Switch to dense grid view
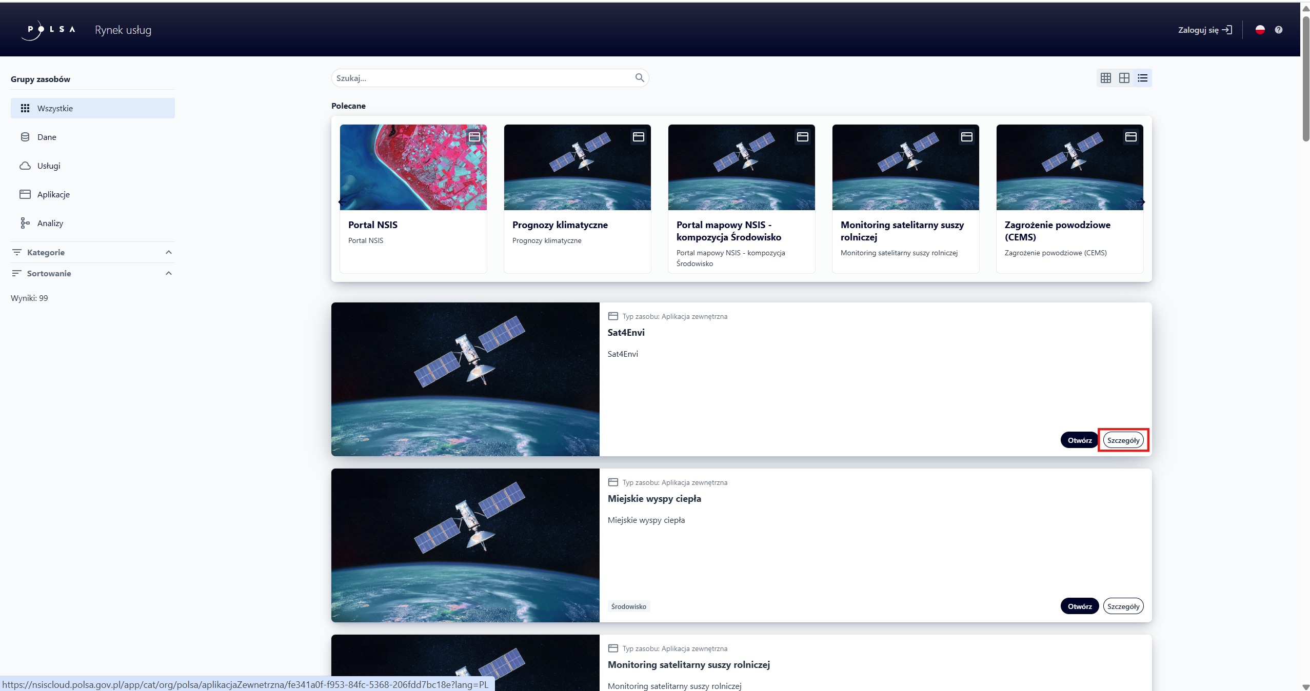 tap(1106, 78)
